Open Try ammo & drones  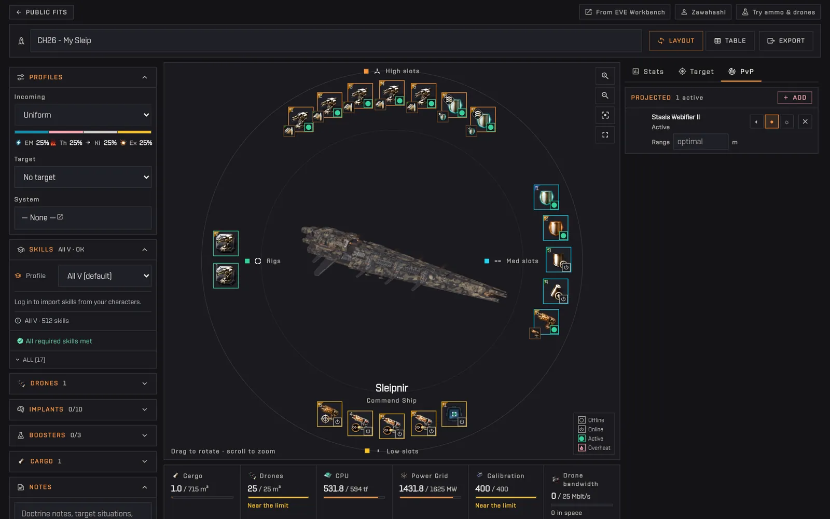778,12
